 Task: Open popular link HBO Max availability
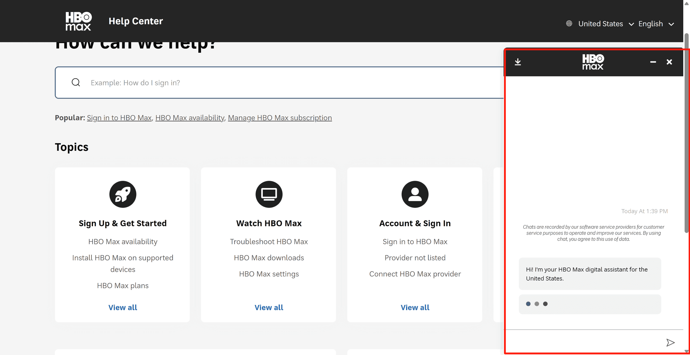[x=190, y=118]
